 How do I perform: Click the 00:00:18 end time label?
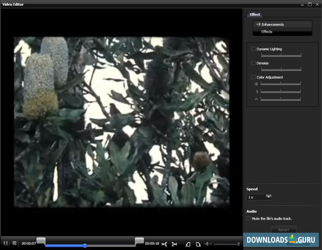tap(152, 243)
